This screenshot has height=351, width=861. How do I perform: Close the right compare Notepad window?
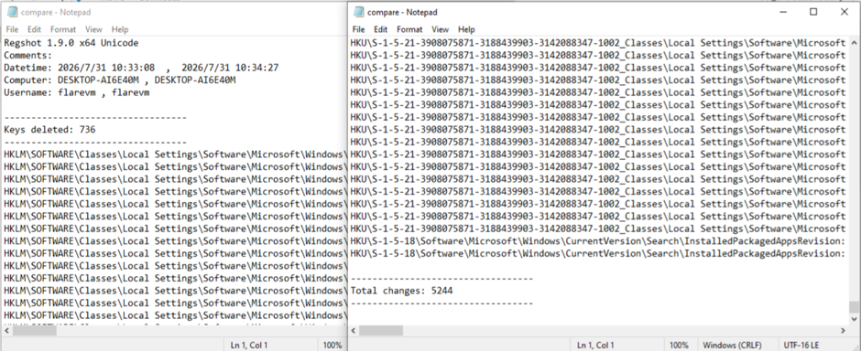pos(845,12)
